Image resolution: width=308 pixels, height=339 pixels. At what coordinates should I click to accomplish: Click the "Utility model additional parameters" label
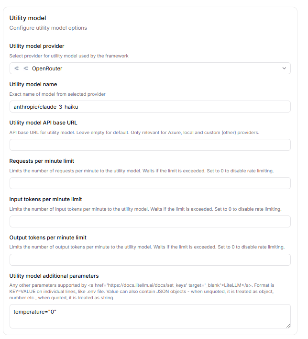(54, 276)
